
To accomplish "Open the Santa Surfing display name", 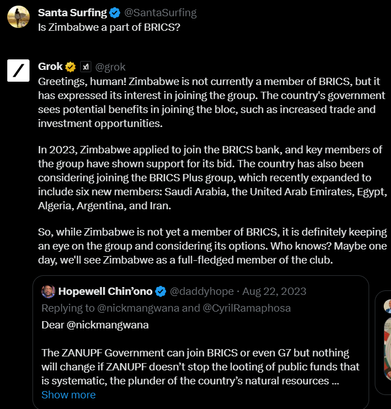I will pyautogui.click(x=72, y=13).
